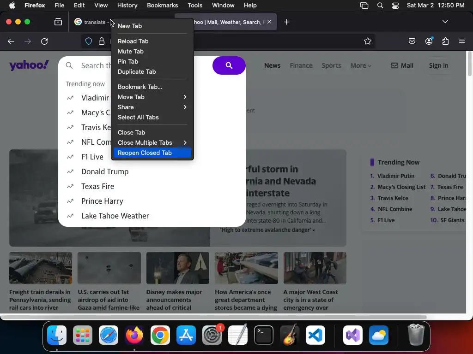473x354 pixels.
Task: Open Terminal from the dock
Action: pos(264,335)
